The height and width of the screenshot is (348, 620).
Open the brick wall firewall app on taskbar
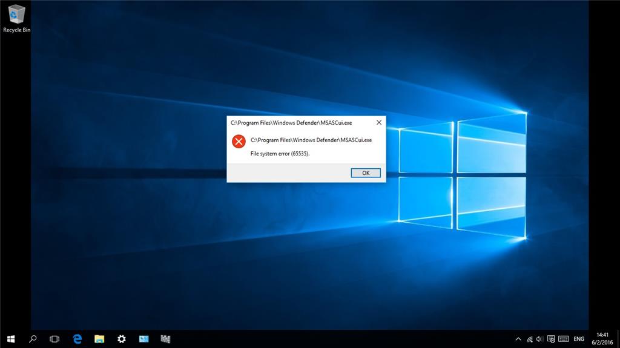(x=165, y=339)
